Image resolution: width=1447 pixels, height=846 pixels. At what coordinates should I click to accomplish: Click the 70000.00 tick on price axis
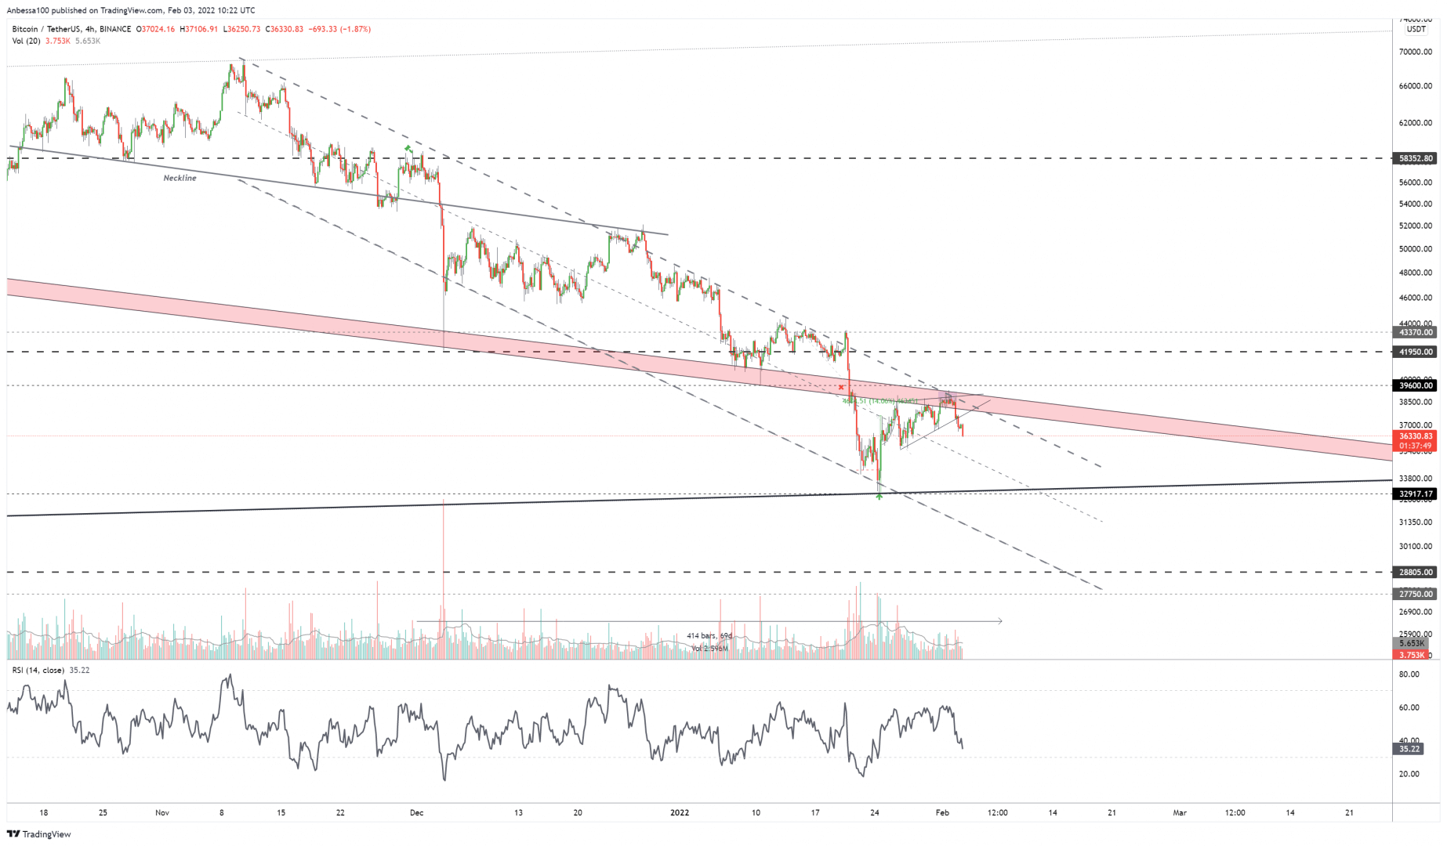(1416, 52)
